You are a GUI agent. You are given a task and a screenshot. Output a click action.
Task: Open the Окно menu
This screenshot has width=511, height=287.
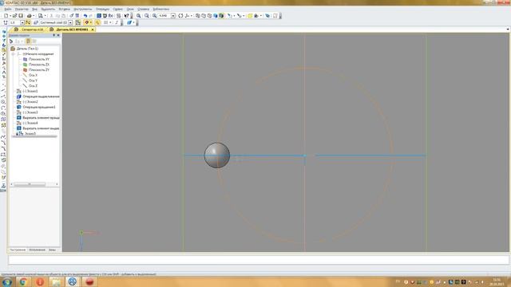(130, 9)
